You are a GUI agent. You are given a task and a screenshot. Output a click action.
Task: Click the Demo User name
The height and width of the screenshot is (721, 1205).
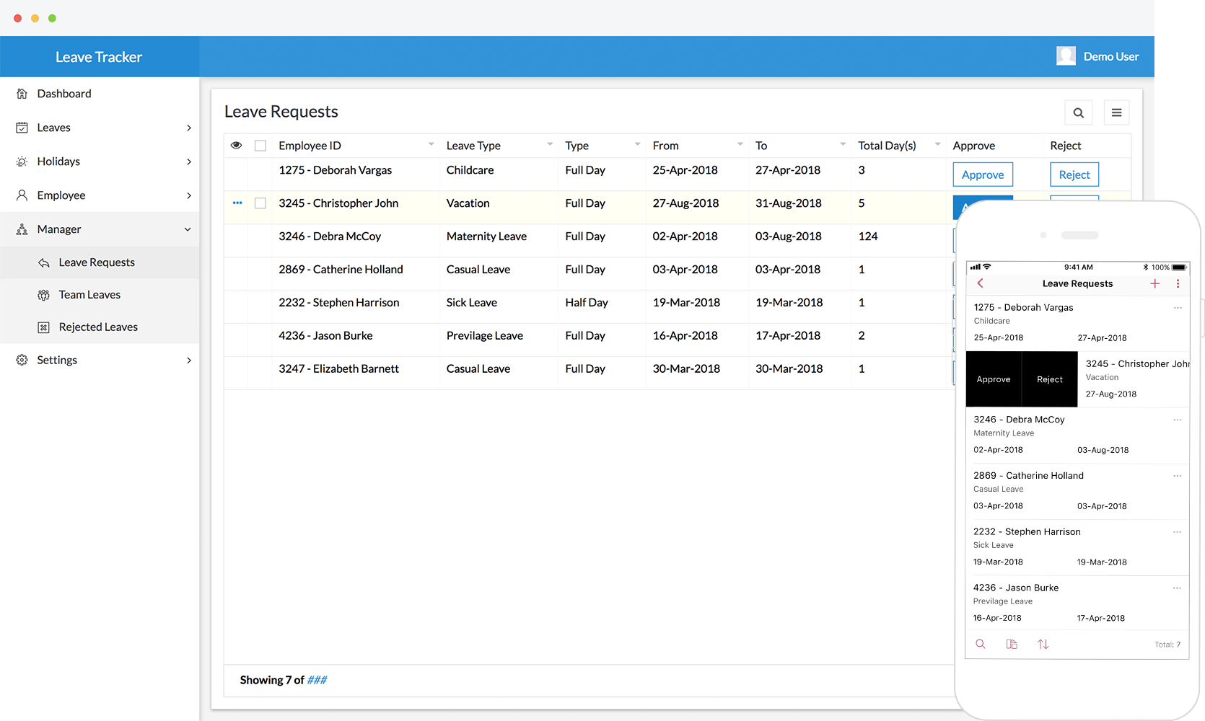[1111, 56]
